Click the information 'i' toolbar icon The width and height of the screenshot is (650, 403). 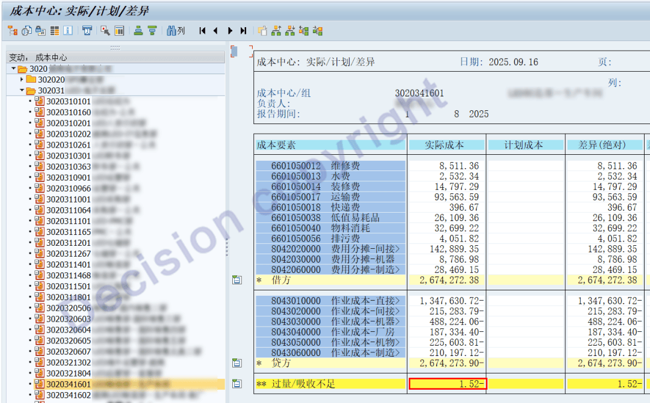tap(68, 31)
